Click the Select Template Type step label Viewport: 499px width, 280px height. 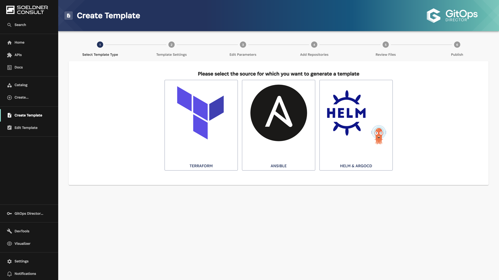100,55
